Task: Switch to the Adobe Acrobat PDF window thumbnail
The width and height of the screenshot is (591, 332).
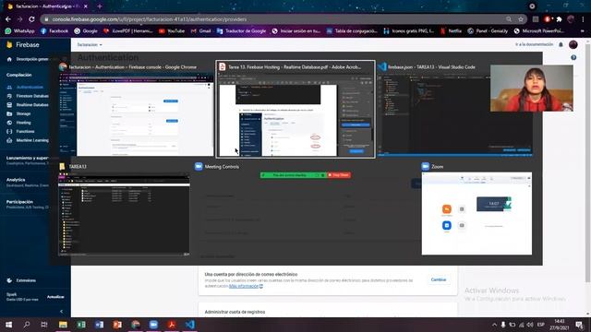Action: point(295,109)
